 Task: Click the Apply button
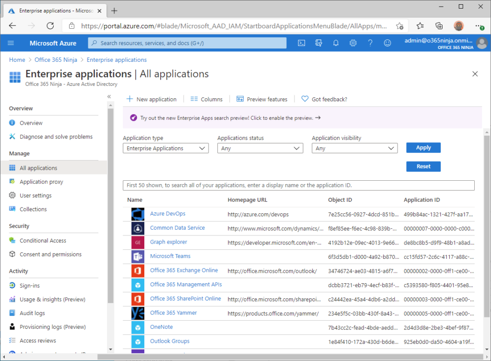point(423,147)
